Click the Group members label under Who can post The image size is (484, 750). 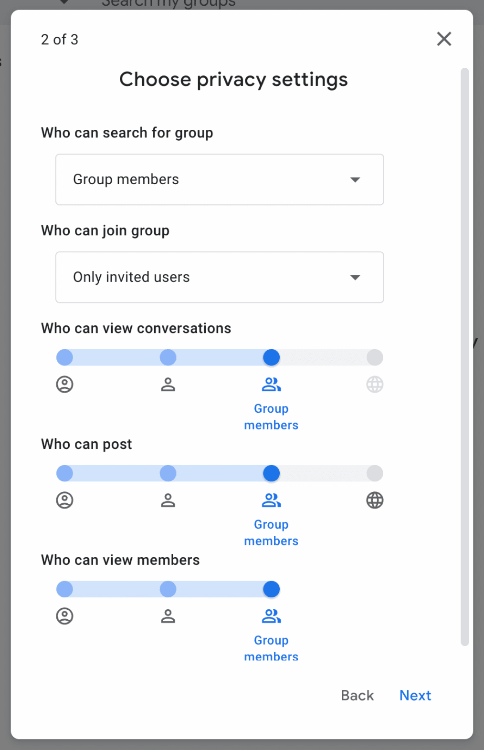(271, 532)
